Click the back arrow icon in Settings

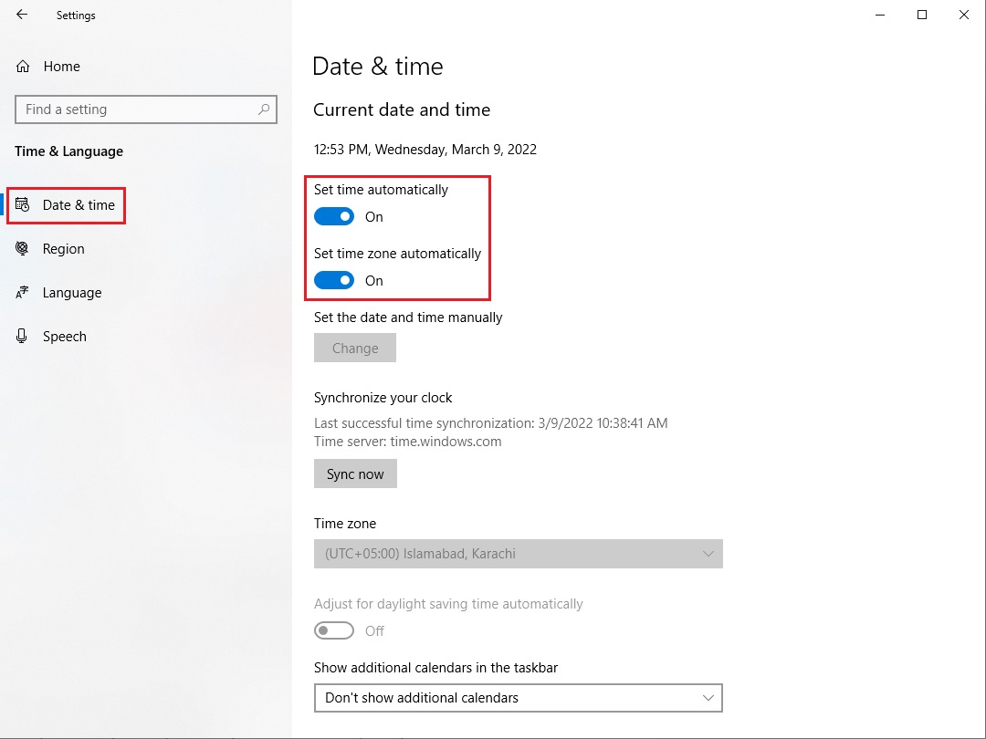click(x=22, y=15)
